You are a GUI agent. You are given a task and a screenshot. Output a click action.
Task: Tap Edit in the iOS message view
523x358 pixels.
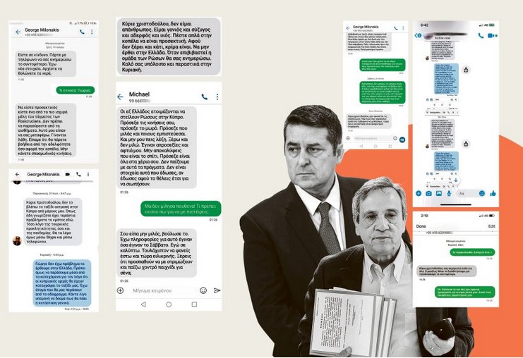point(491,226)
